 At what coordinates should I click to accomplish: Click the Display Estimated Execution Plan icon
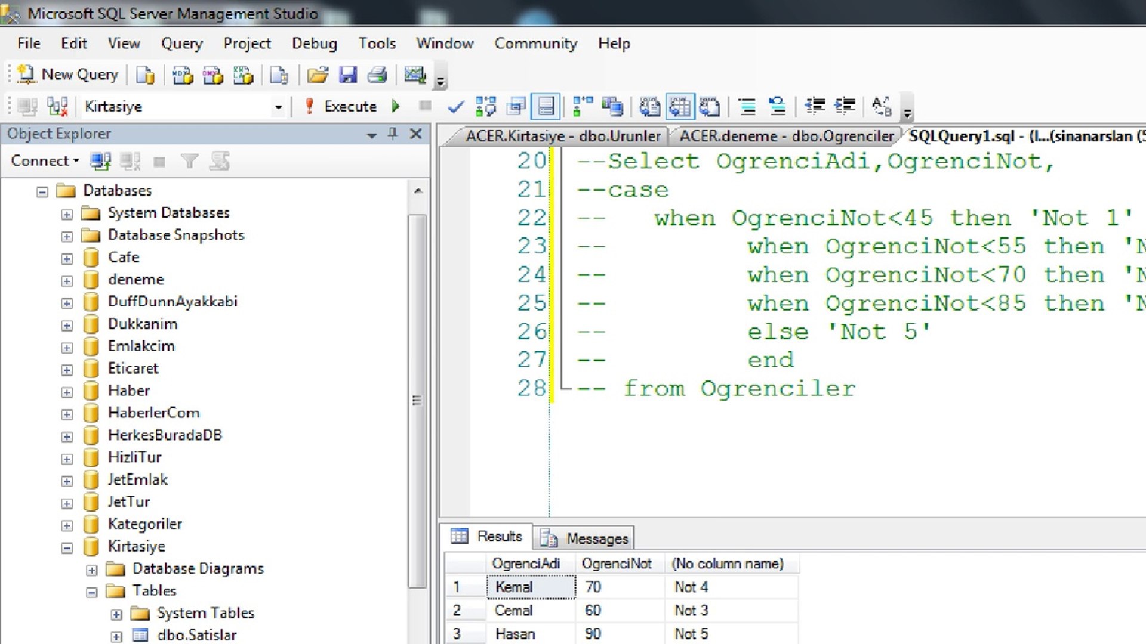pyautogui.click(x=486, y=107)
